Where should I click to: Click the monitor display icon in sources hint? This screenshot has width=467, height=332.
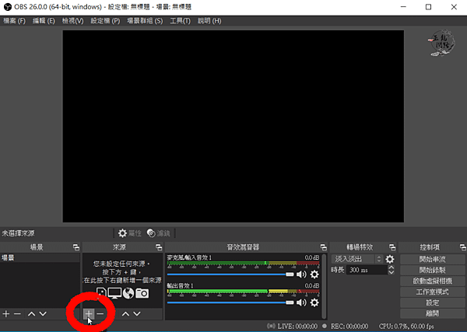114,293
